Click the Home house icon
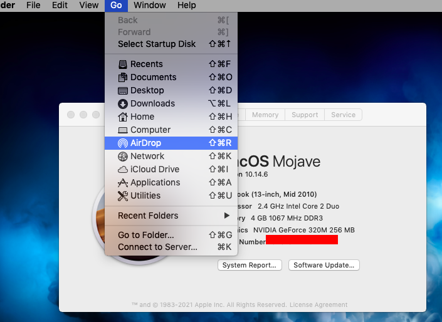This screenshot has height=322, width=442. tap(123, 117)
